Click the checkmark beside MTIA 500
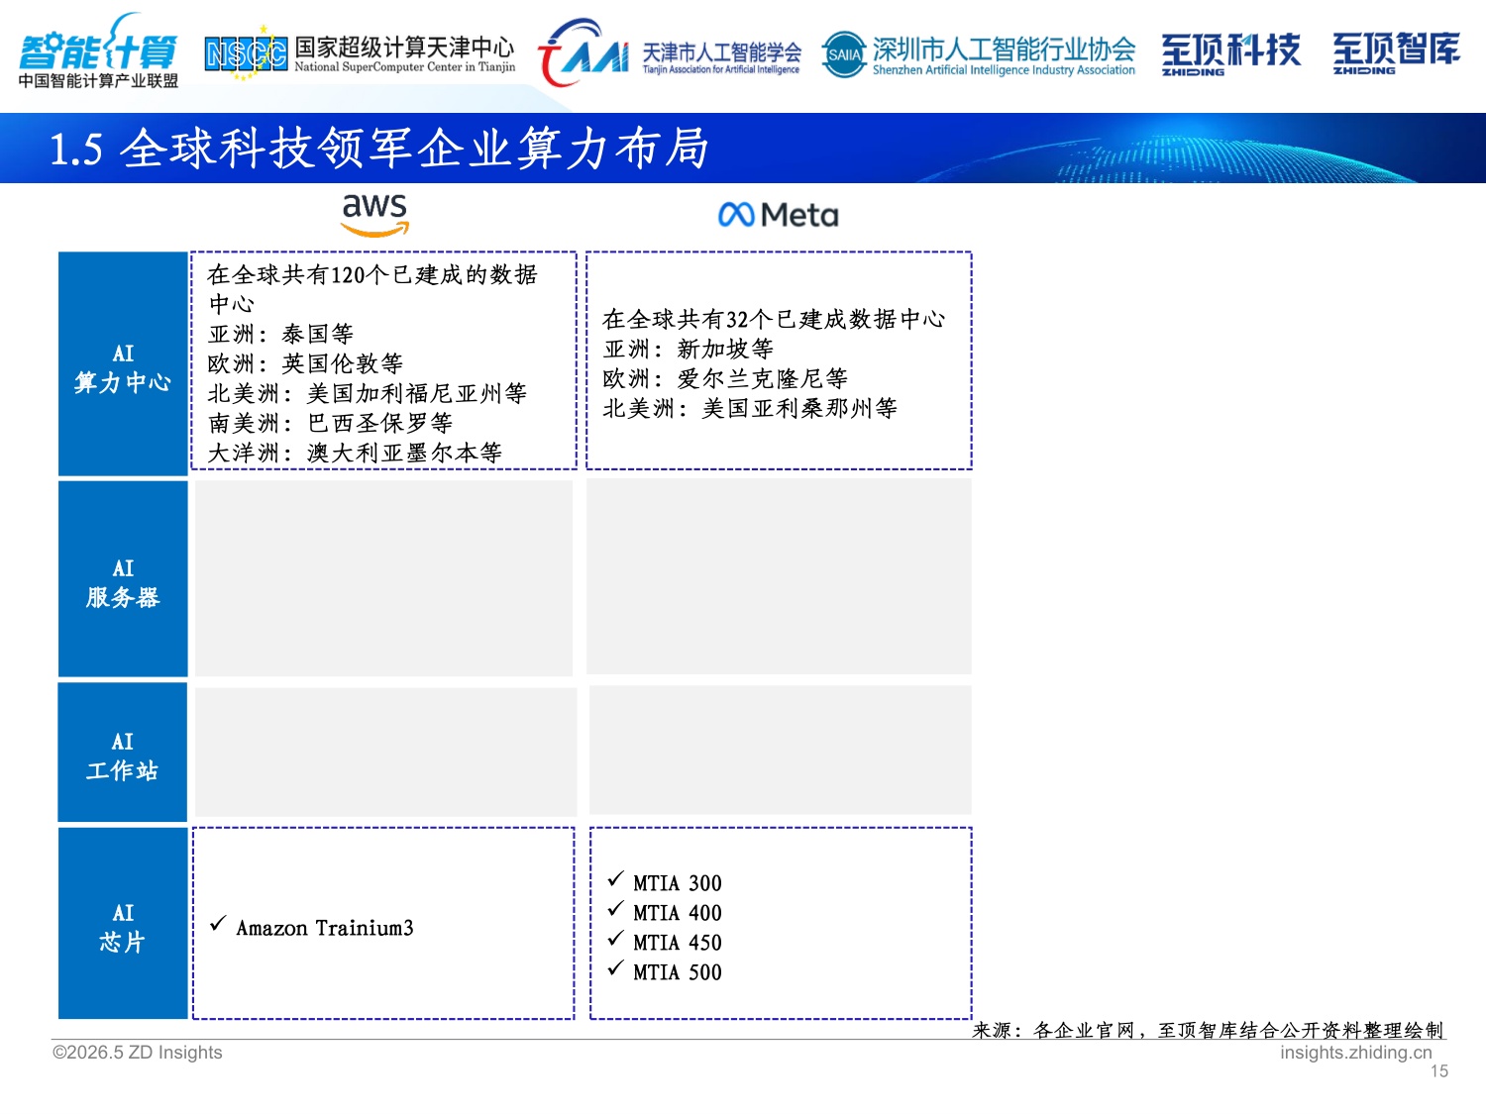1486x1114 pixels. [x=615, y=968]
